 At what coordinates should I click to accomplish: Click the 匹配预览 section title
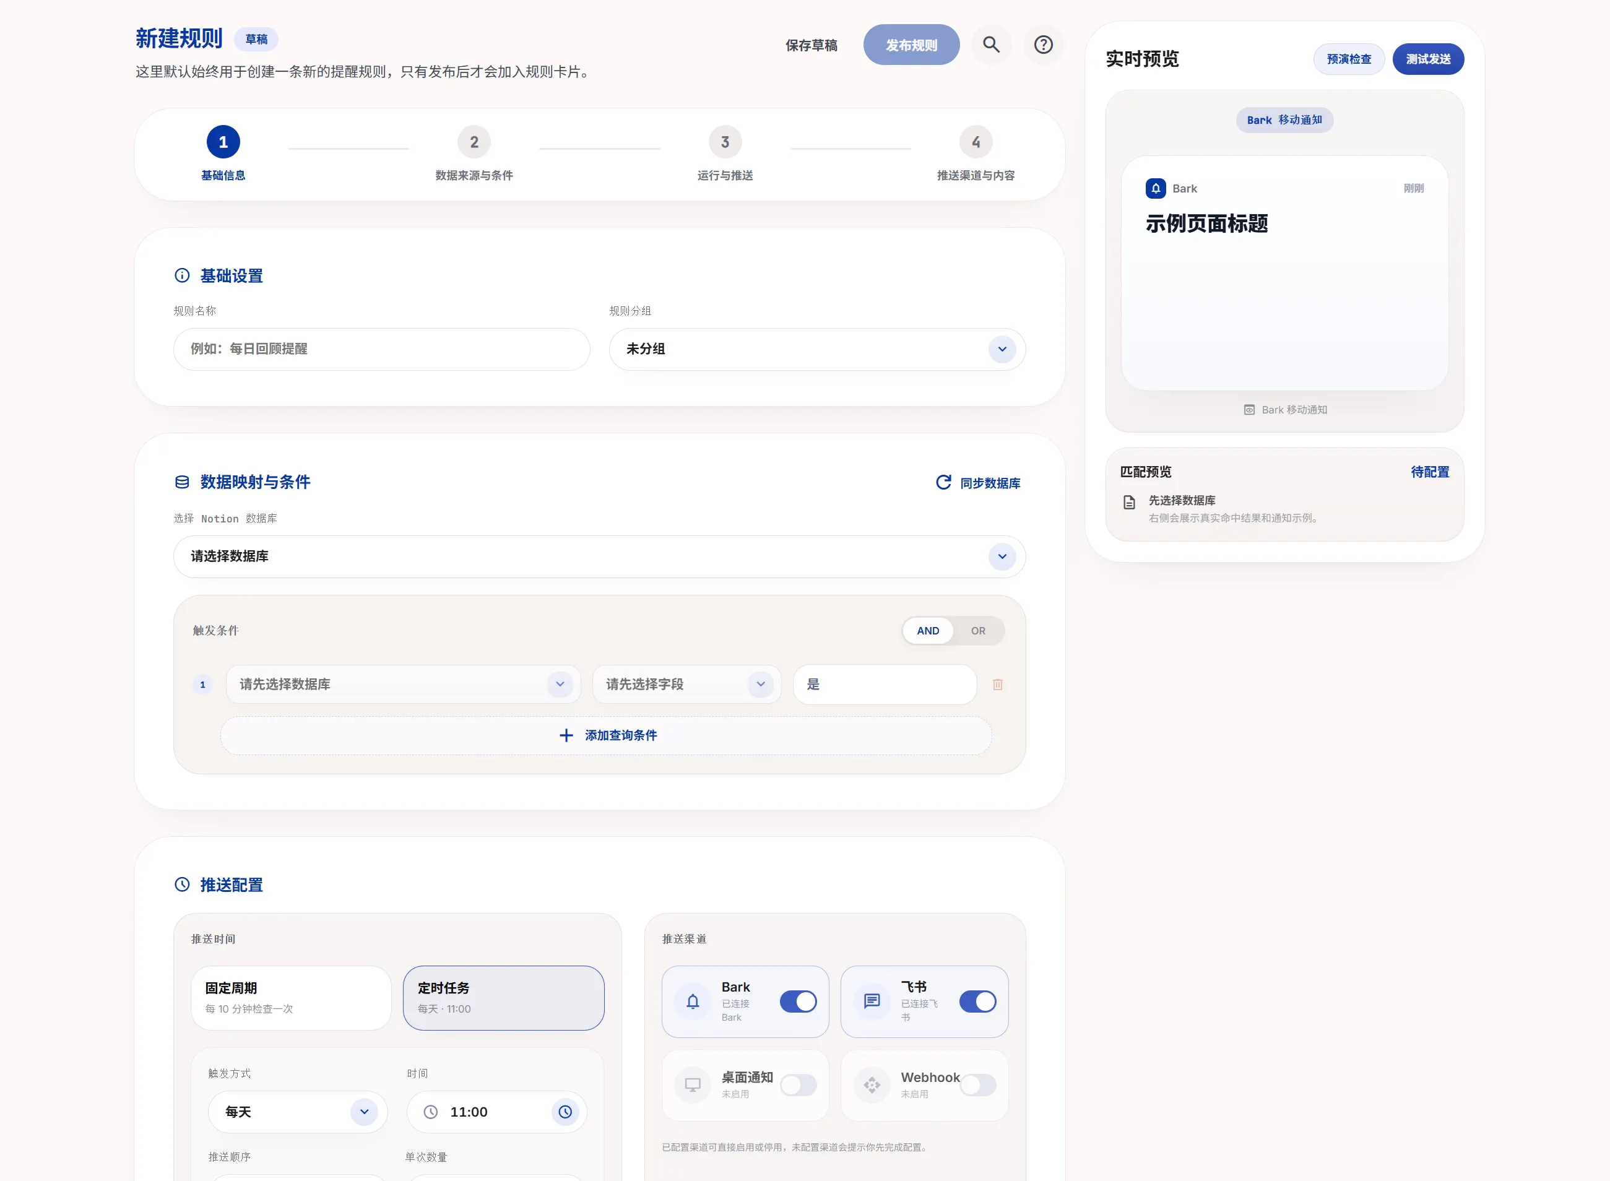(x=1146, y=472)
